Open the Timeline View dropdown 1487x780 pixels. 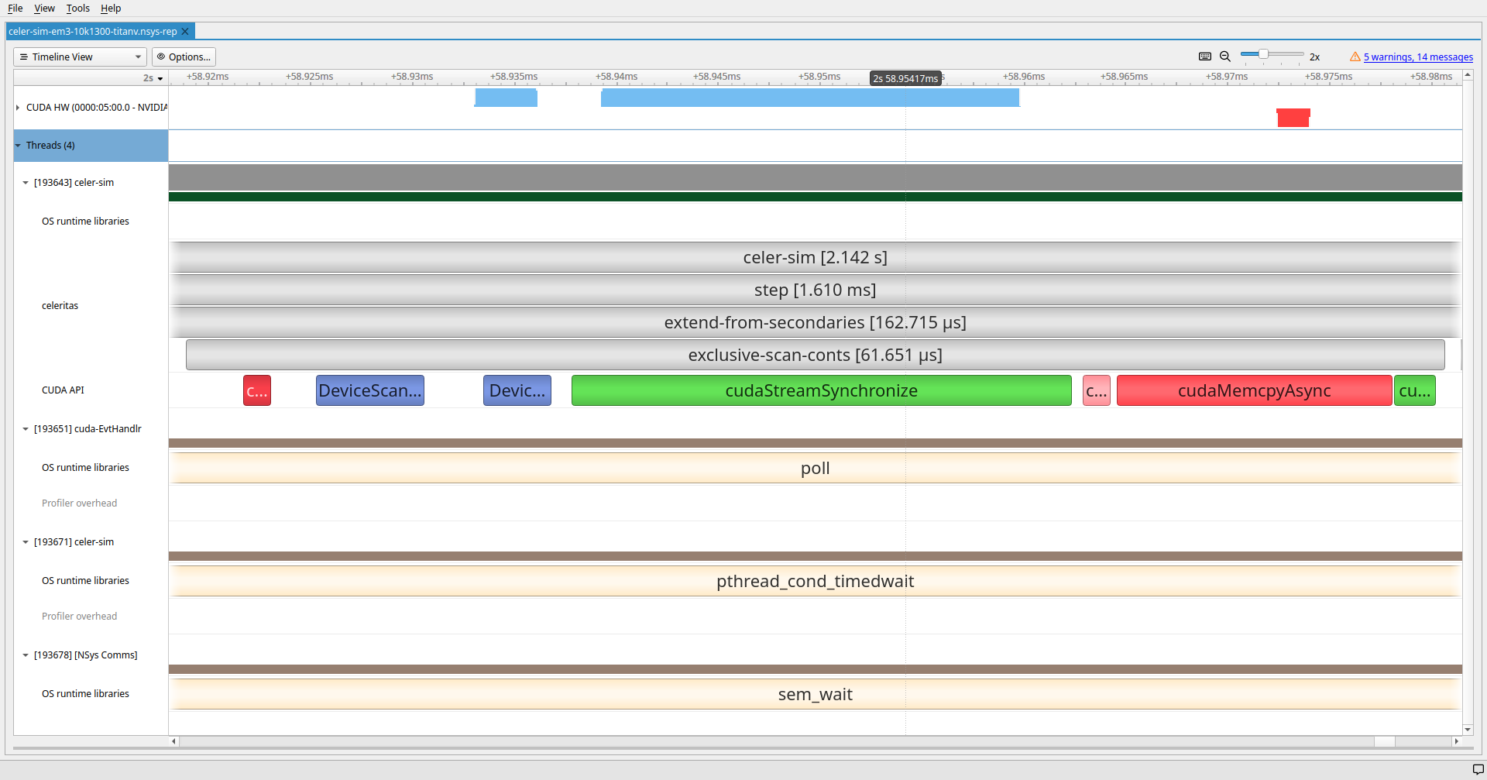tap(80, 57)
